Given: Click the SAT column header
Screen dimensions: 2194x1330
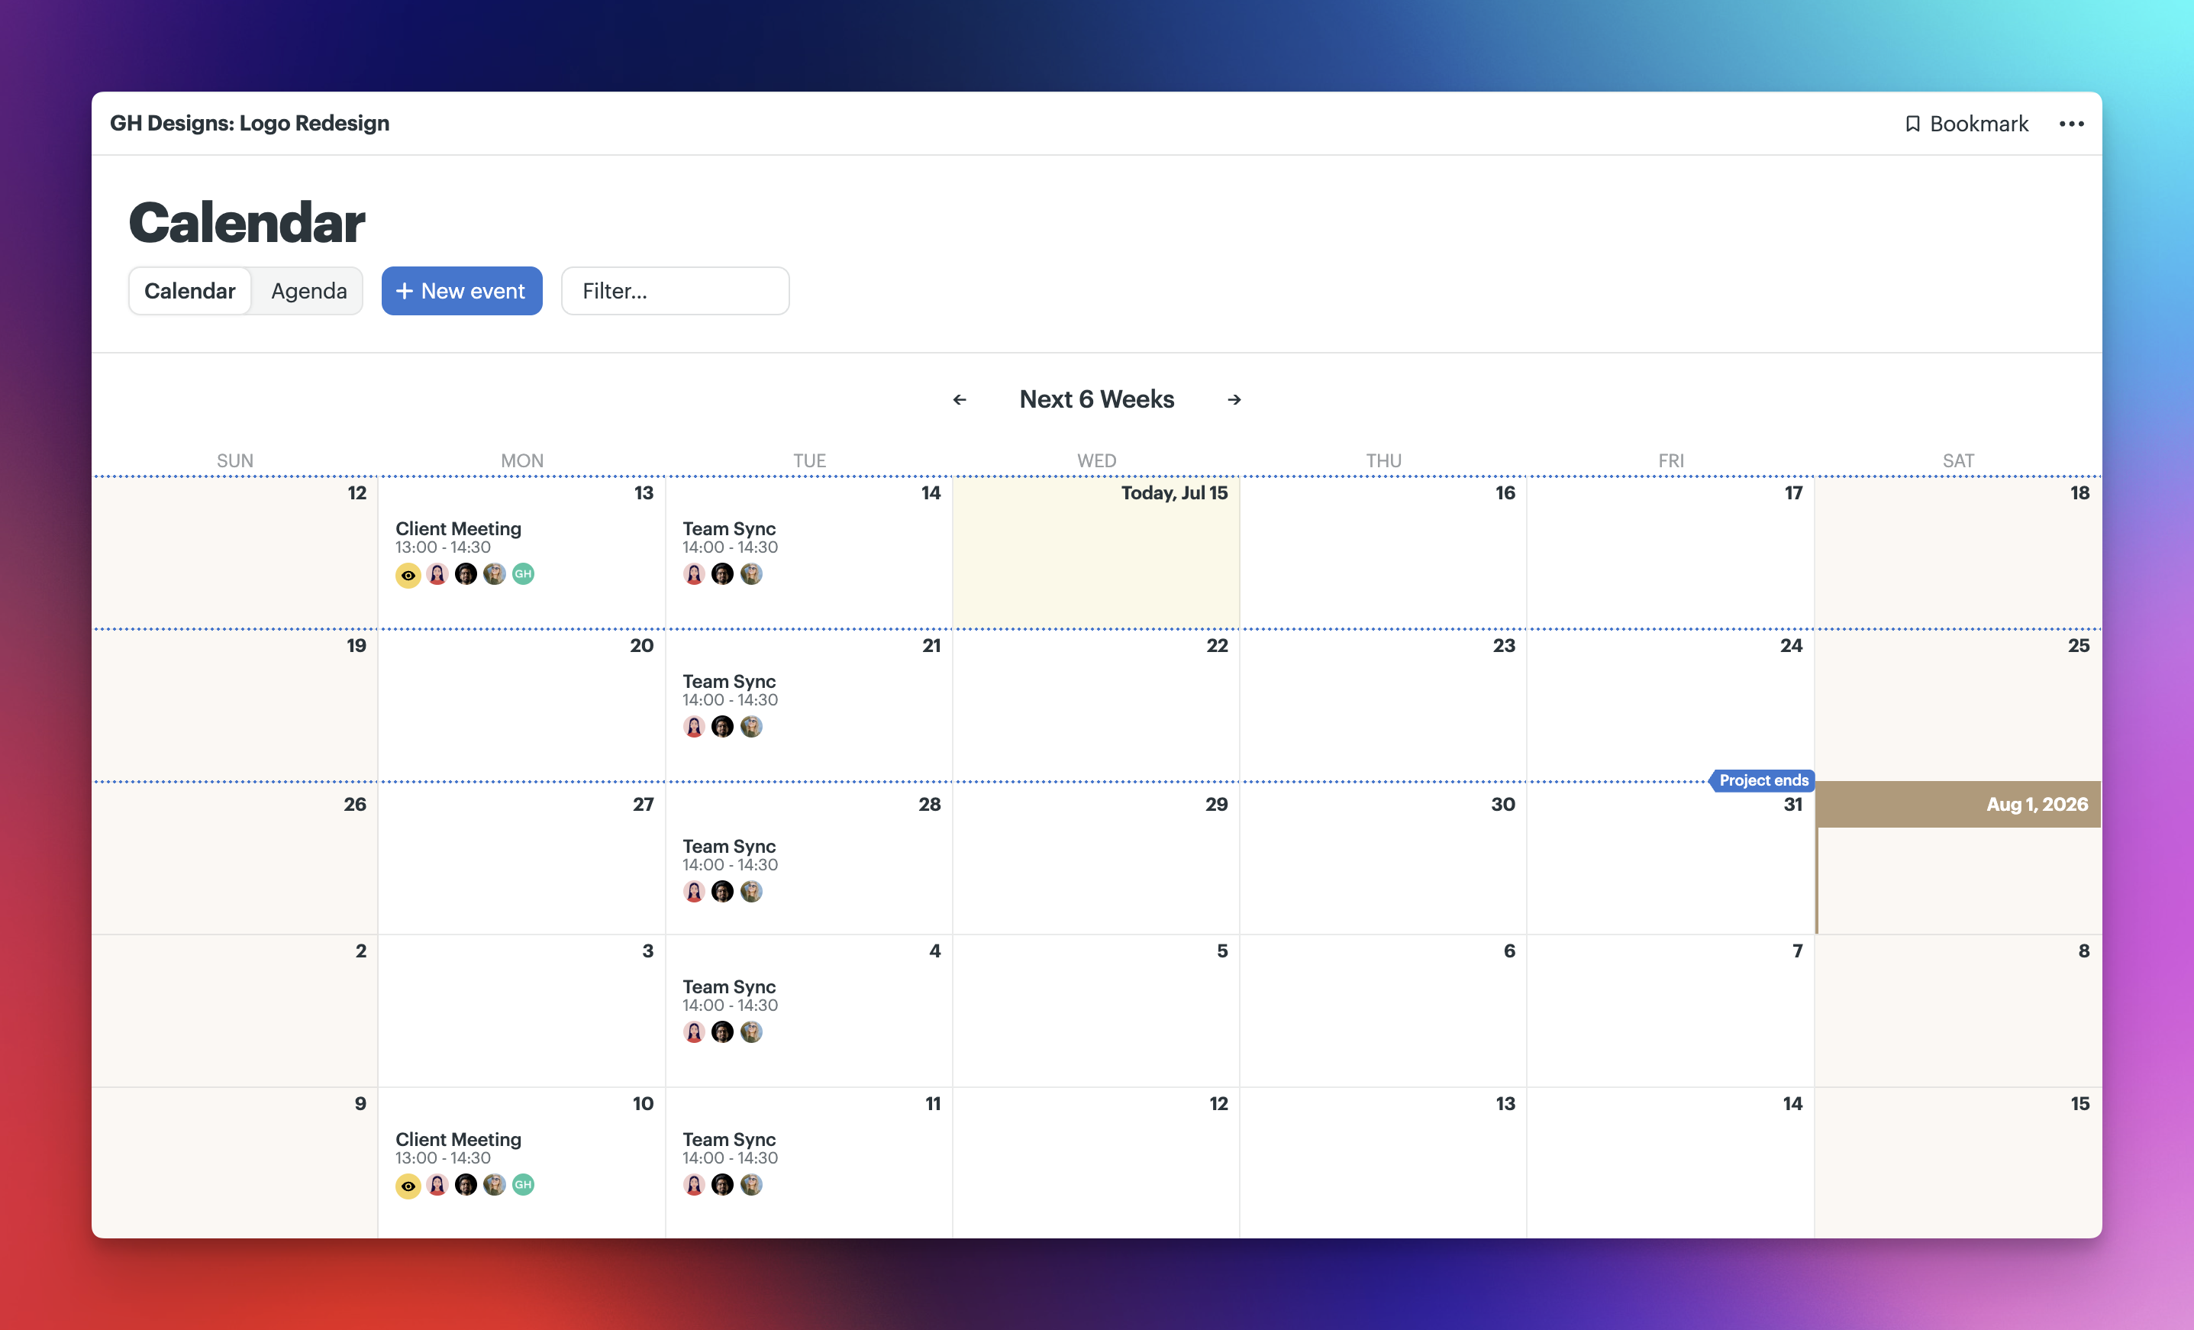Looking at the screenshot, I should [x=1958, y=460].
